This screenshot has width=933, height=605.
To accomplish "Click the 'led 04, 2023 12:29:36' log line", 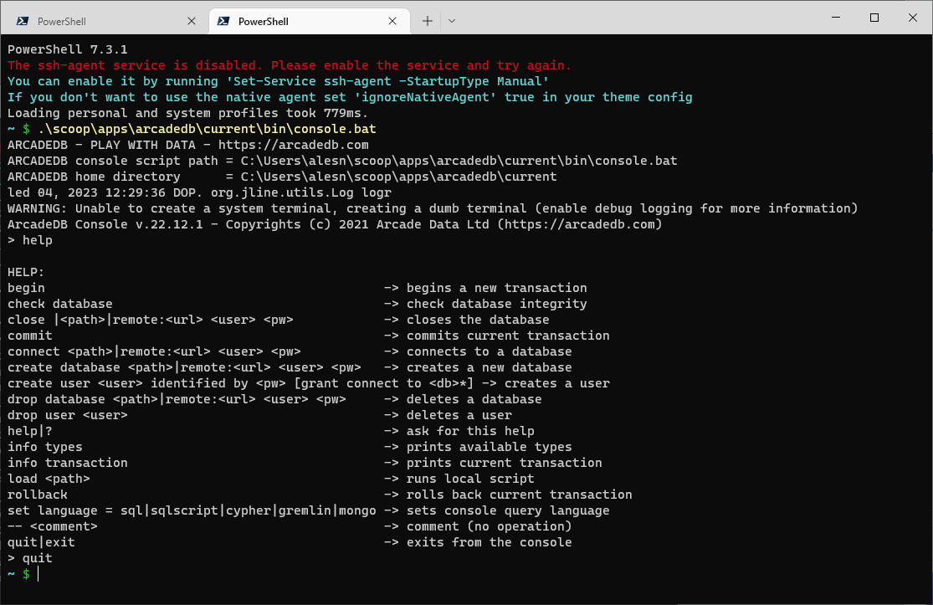I will pyautogui.click(x=199, y=192).
